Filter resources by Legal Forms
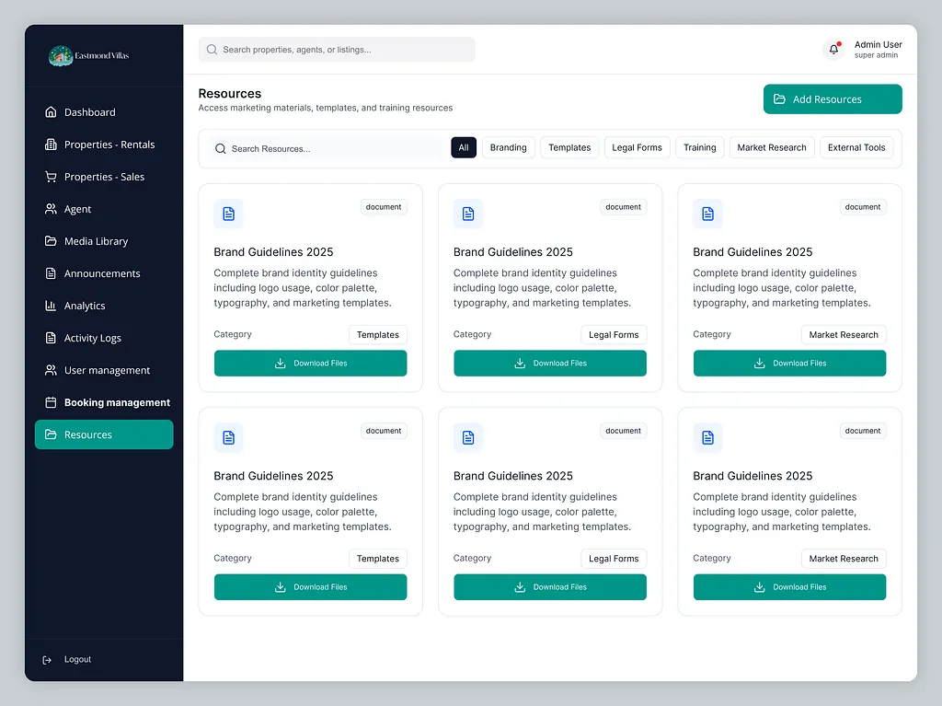942x706 pixels. (637, 147)
